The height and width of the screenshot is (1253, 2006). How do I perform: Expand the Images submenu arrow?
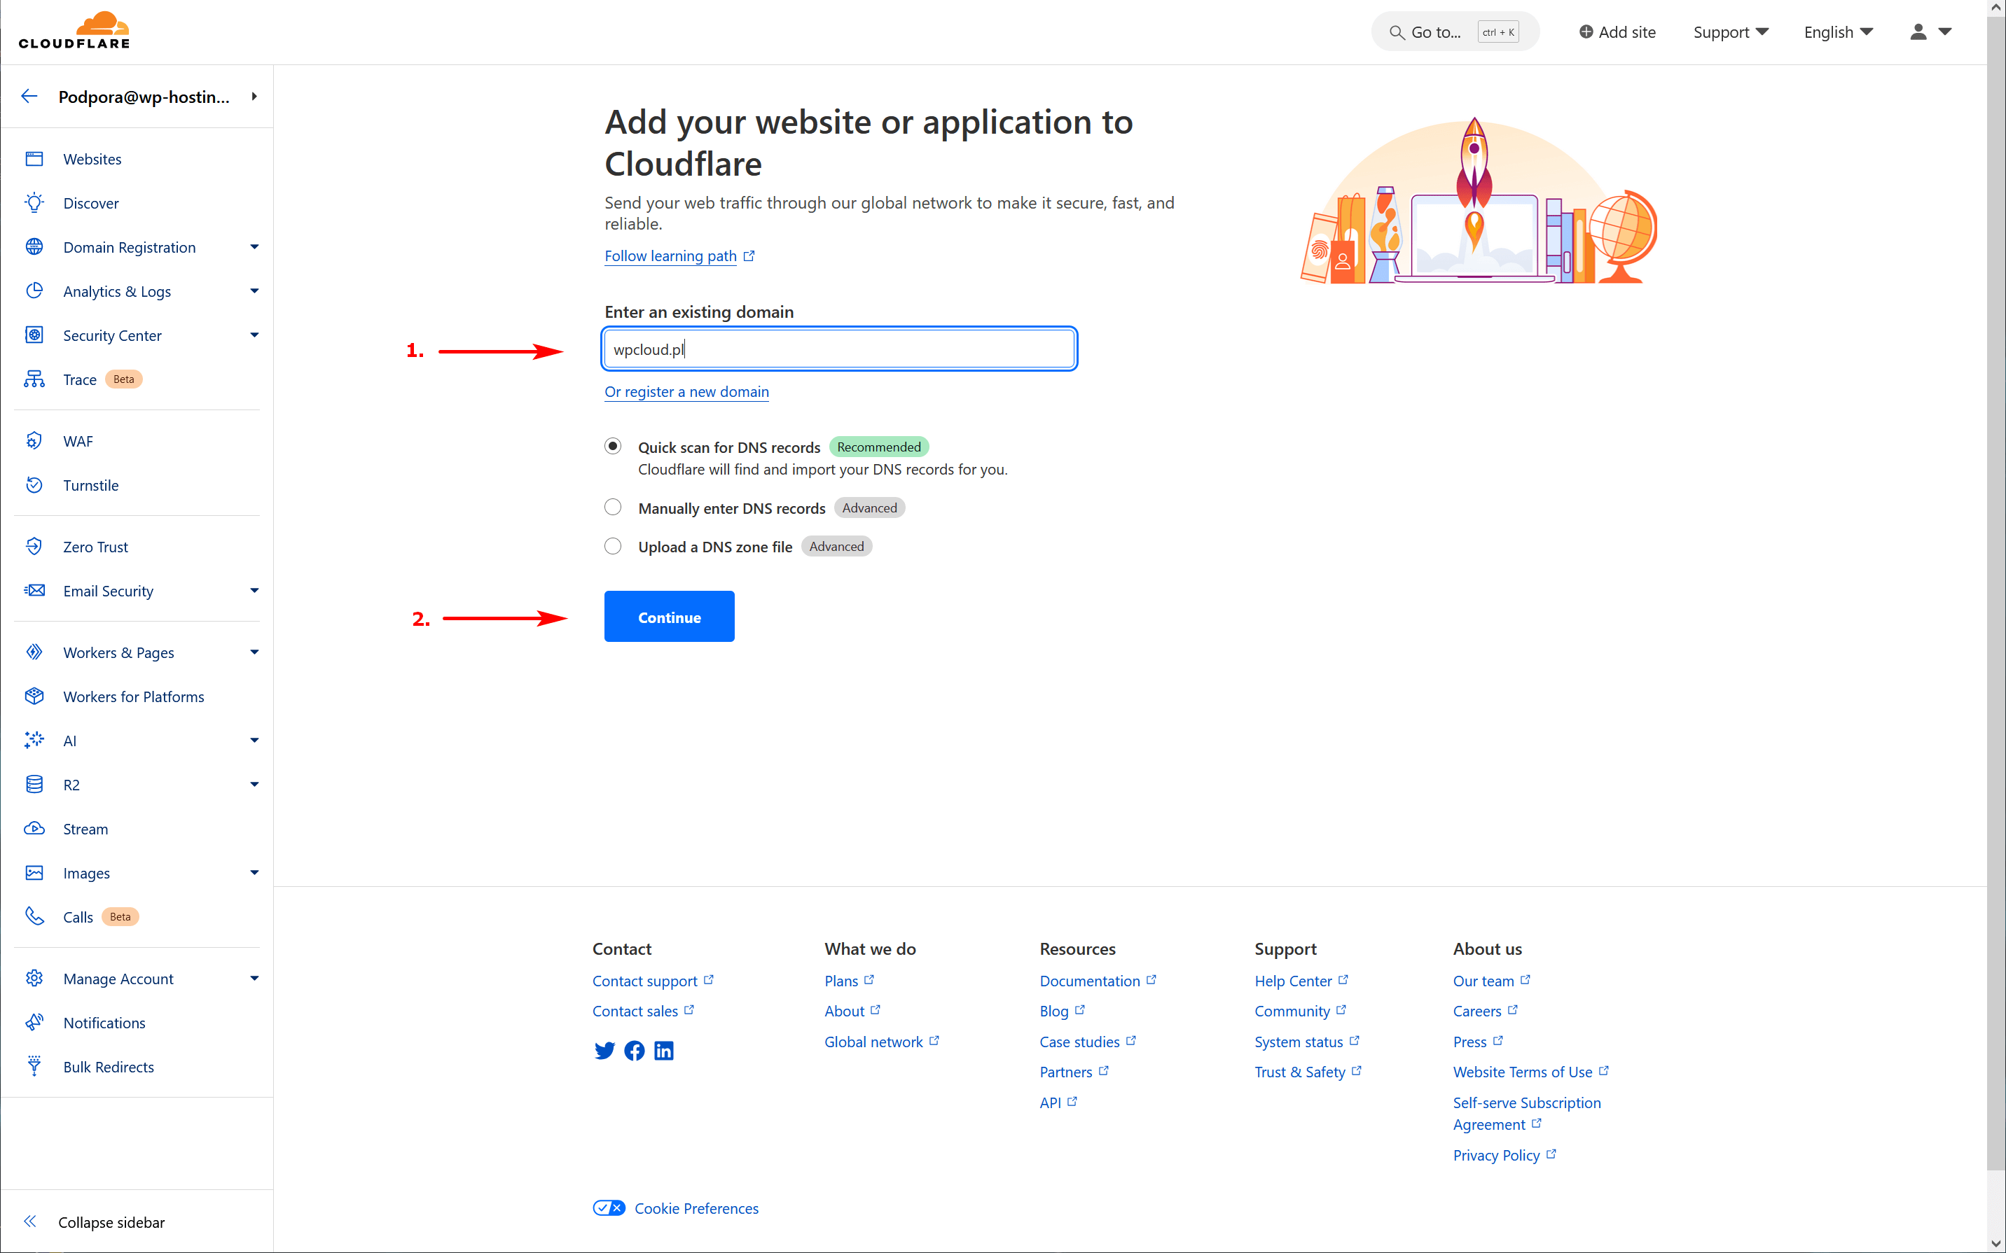tap(254, 871)
